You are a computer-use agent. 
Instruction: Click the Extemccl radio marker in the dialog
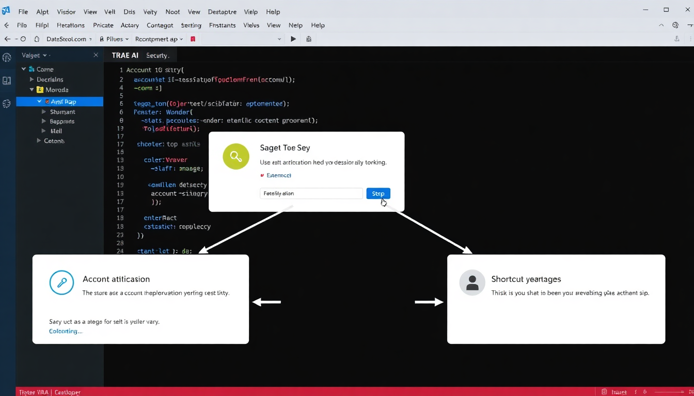coord(262,175)
